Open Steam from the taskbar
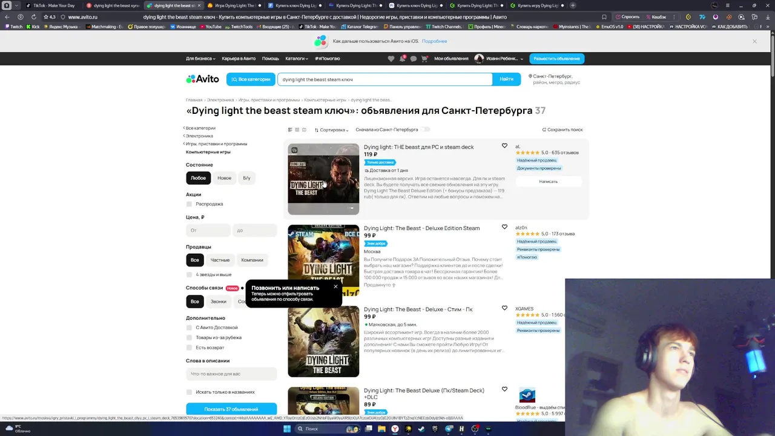This screenshot has width=775, height=436. click(421, 429)
